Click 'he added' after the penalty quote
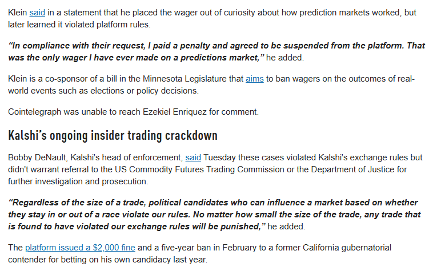The image size is (437, 279). (286, 58)
